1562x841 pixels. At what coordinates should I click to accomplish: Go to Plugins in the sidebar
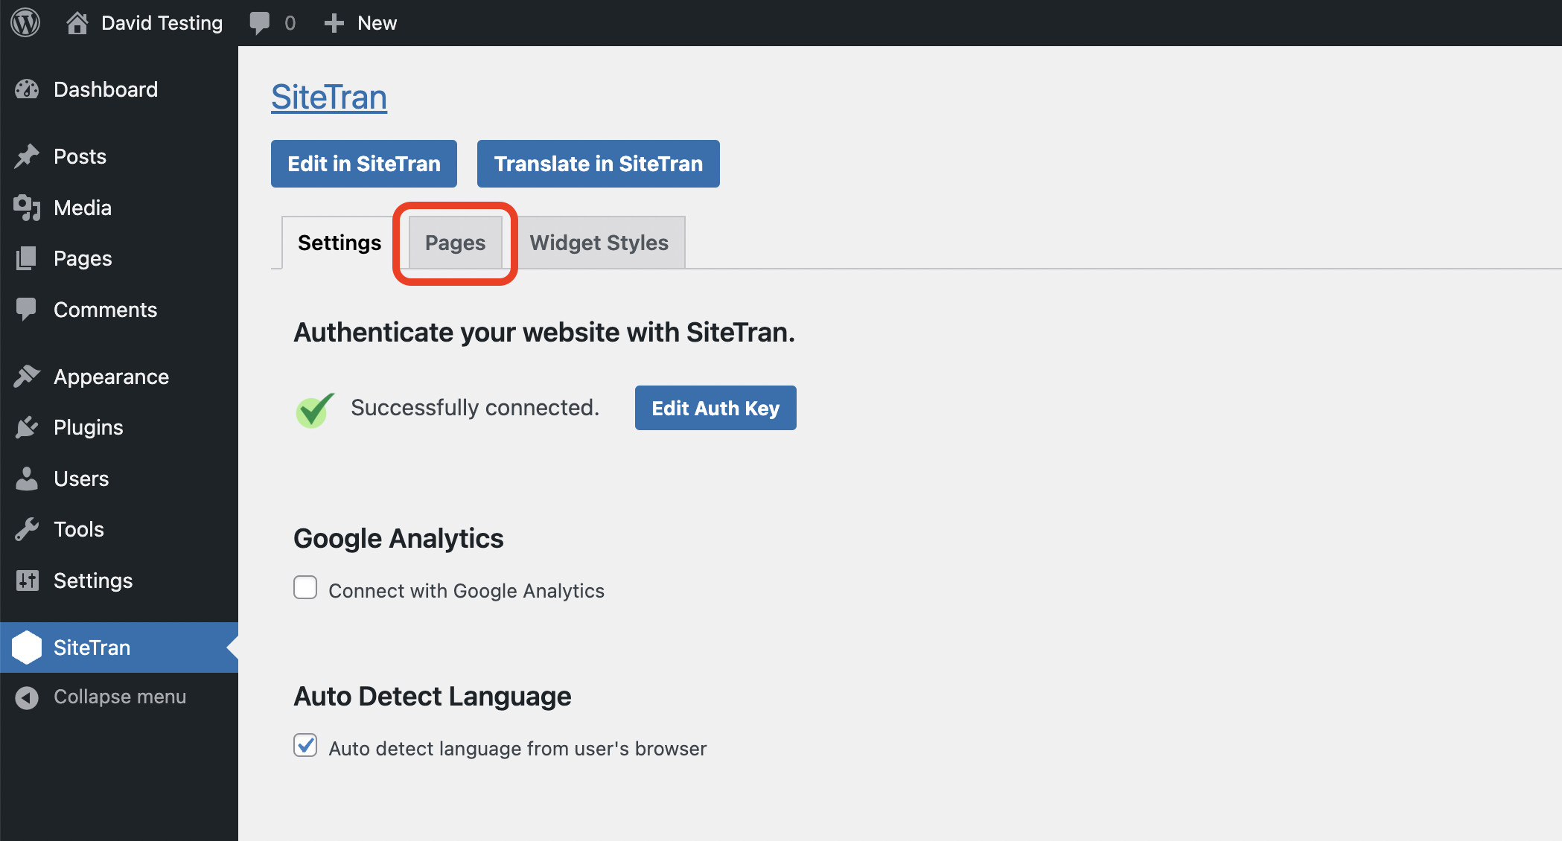tap(119, 427)
